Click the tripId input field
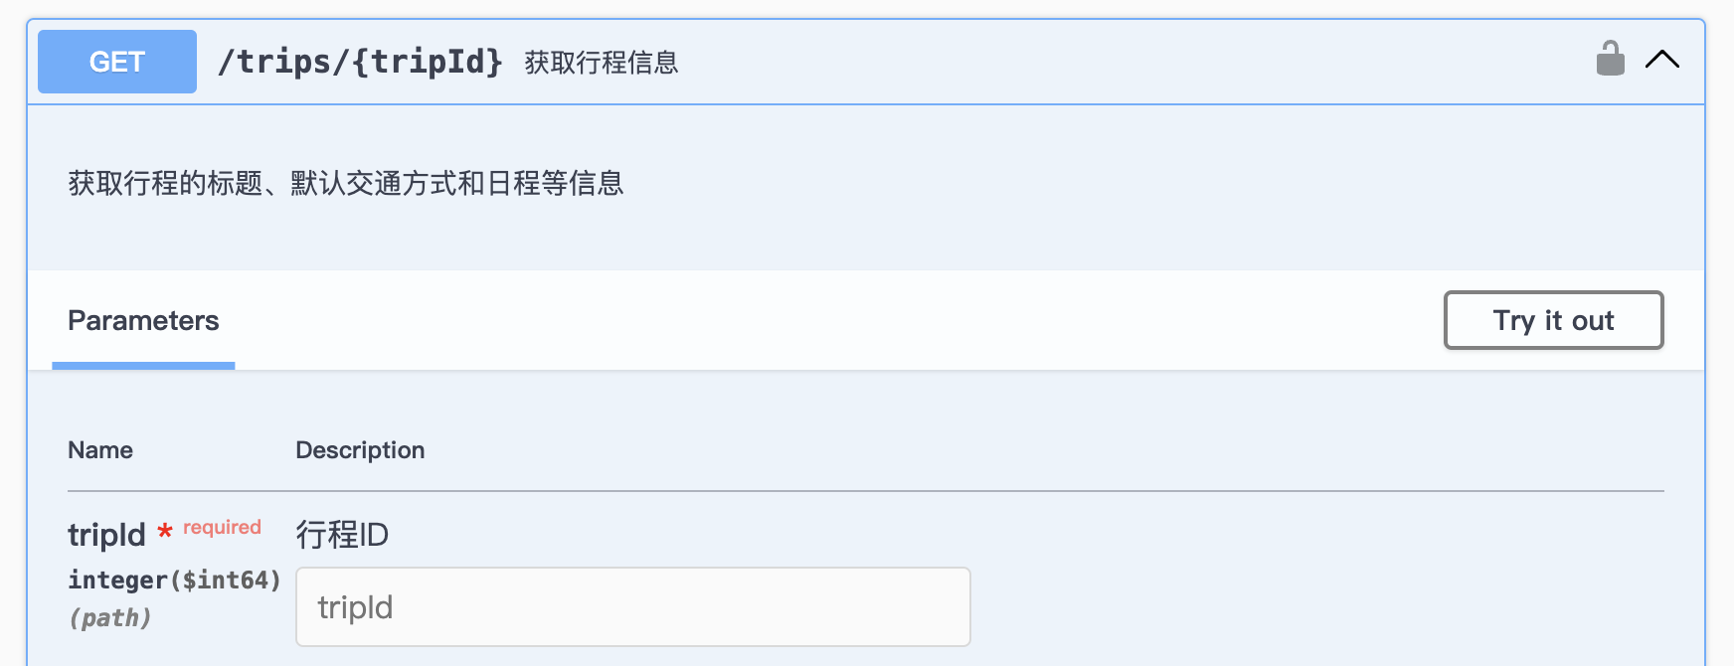This screenshot has width=1734, height=666. tap(632, 606)
